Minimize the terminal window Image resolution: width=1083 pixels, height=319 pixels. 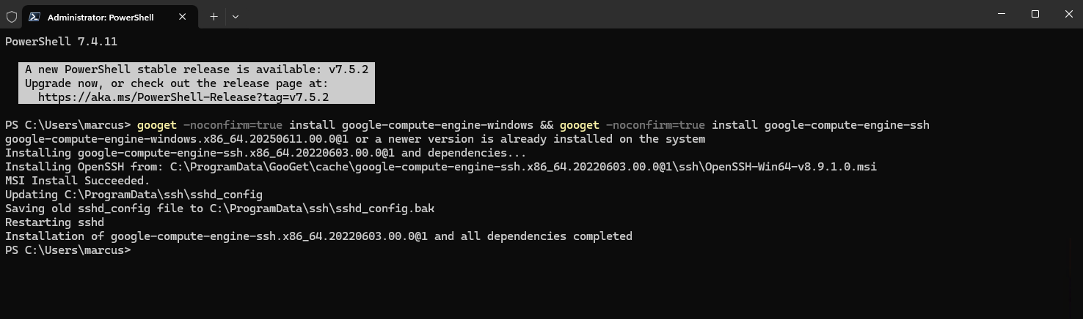[x=1002, y=14]
